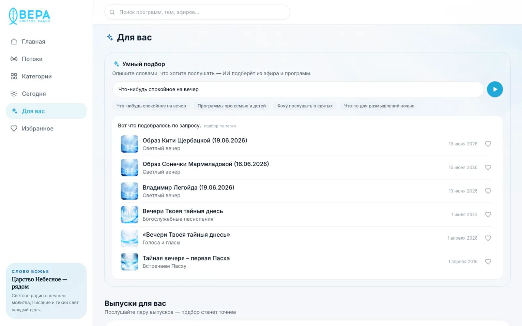The image size is (522, 326).
Task: Click 'Выпуски для вас' heading
Action: pos(135,303)
